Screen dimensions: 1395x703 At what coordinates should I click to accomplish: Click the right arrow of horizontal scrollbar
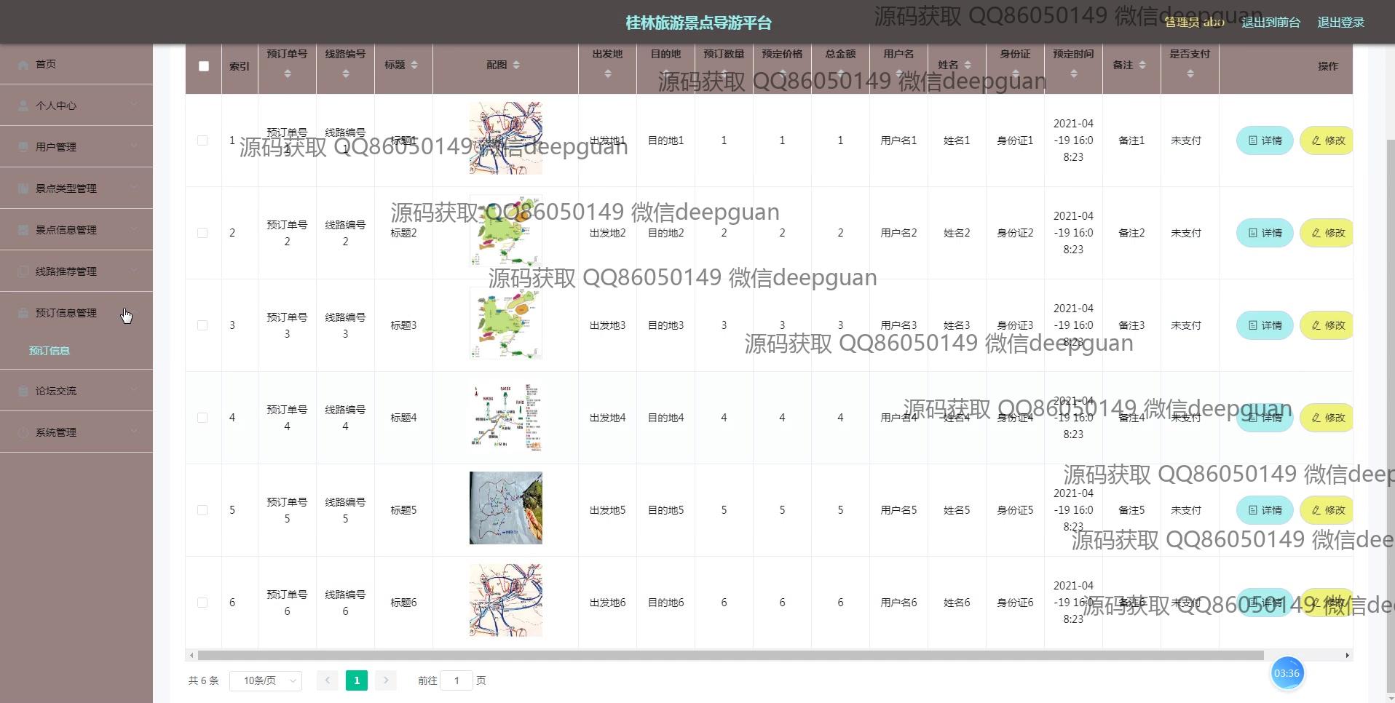point(1347,656)
